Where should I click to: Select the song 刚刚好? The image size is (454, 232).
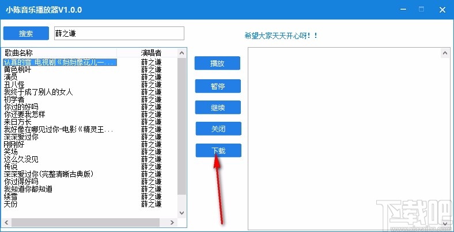(x=14, y=144)
